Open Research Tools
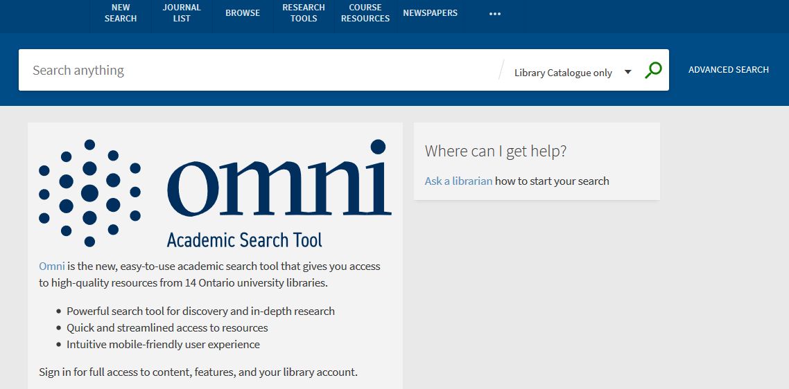The height and width of the screenshot is (389, 789). point(304,13)
